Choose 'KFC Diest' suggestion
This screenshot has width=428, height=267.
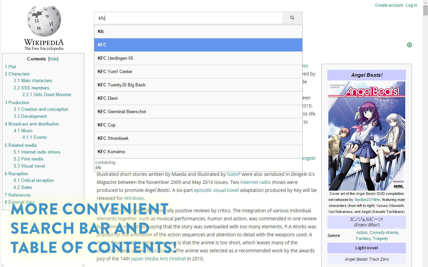coord(198,98)
